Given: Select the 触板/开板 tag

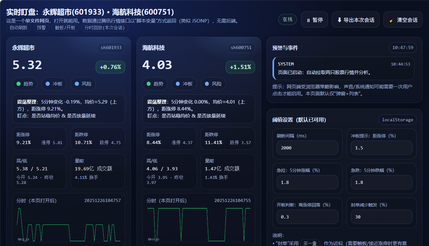Looking at the screenshot, I should coord(65,28).
